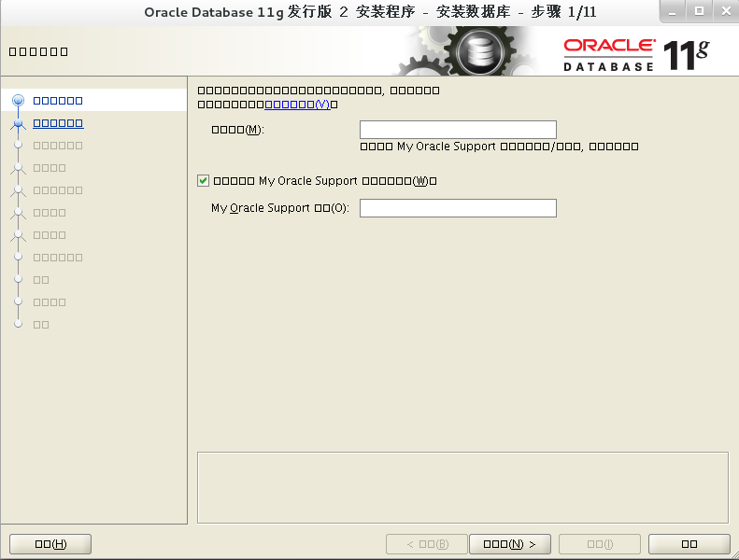Image resolution: width=739 pixels, height=560 pixels.
Task: Select the underlined second step in the sidebar
Action: (58, 123)
